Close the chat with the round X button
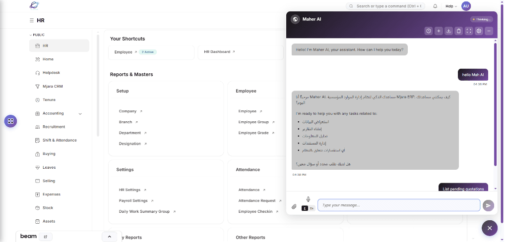The width and height of the screenshot is (508, 242). (x=490, y=228)
